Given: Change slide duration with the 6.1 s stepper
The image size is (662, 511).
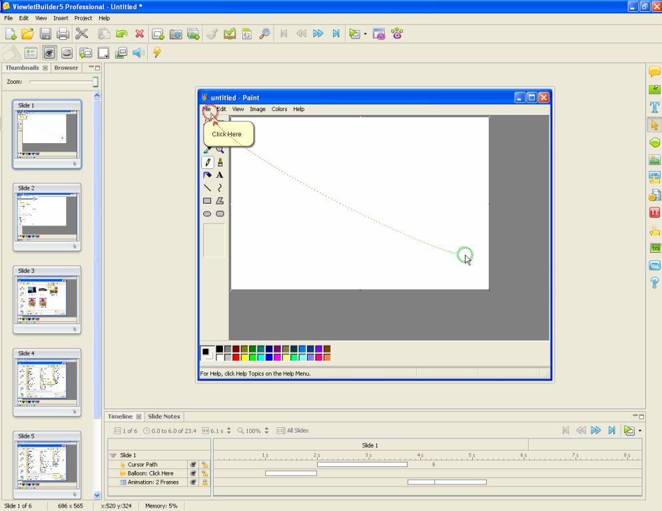Looking at the screenshot, I should (229, 431).
